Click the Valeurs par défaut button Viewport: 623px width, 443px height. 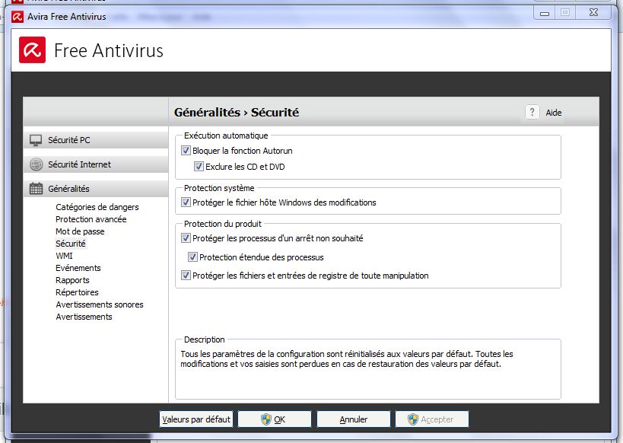pyautogui.click(x=195, y=419)
